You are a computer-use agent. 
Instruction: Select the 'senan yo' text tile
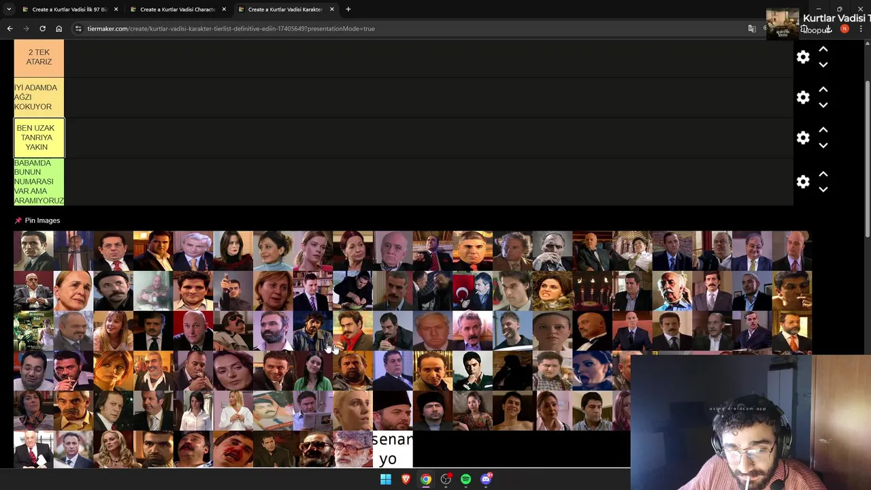tap(392, 449)
